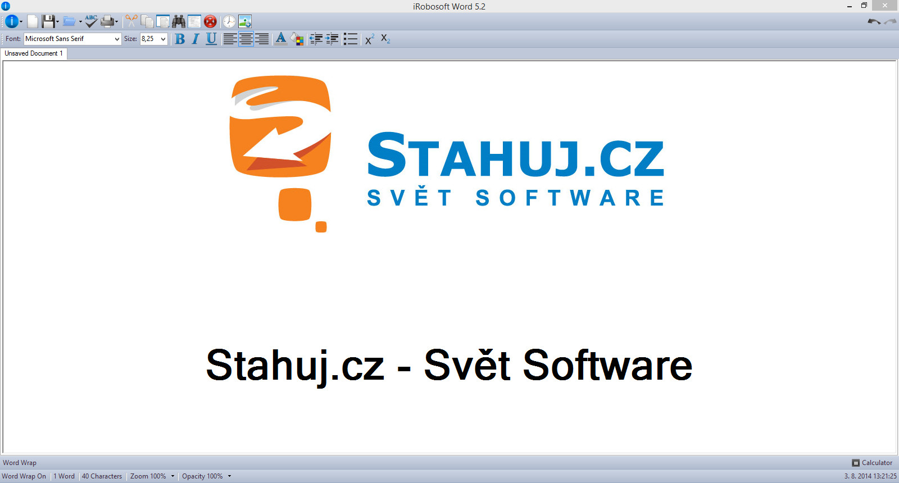Click the app icon in the title bar

tap(6, 6)
